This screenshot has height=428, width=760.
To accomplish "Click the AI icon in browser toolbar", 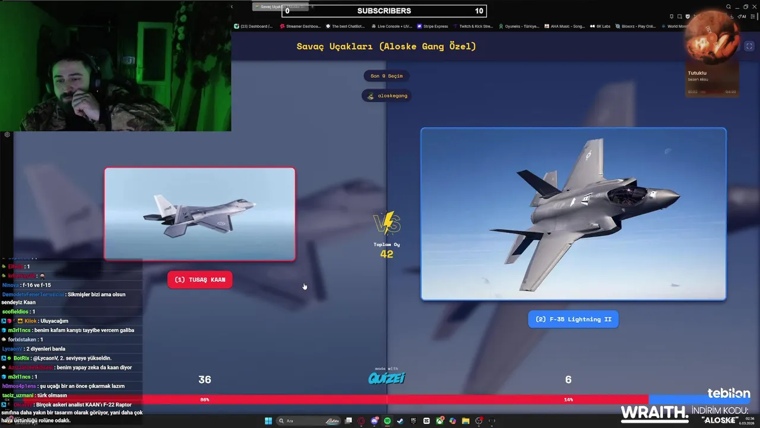I will (742, 17).
